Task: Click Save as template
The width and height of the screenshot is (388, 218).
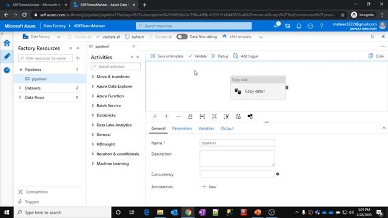Action: [x=167, y=56]
